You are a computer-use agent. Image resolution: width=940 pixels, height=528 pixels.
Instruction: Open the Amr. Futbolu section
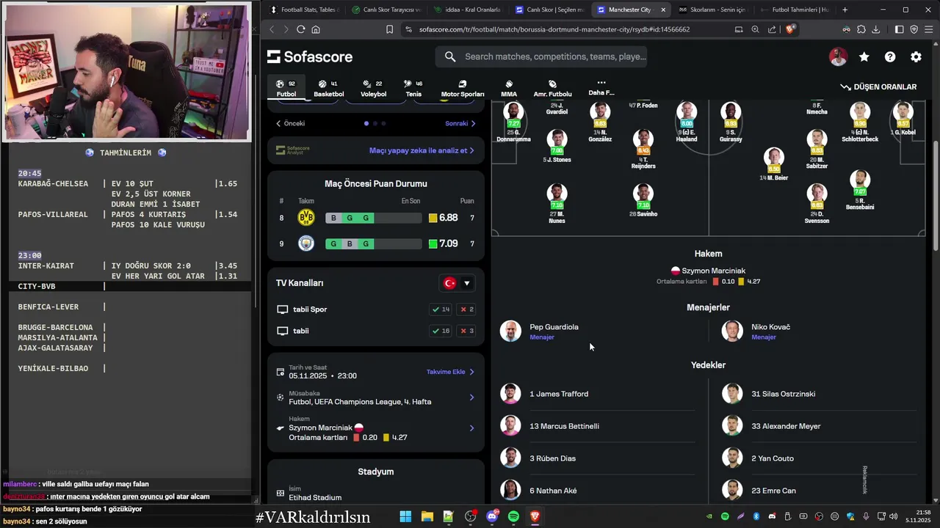point(552,88)
